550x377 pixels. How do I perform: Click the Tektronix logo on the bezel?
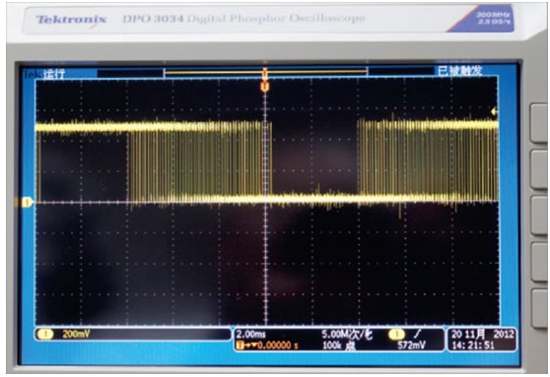click(71, 20)
